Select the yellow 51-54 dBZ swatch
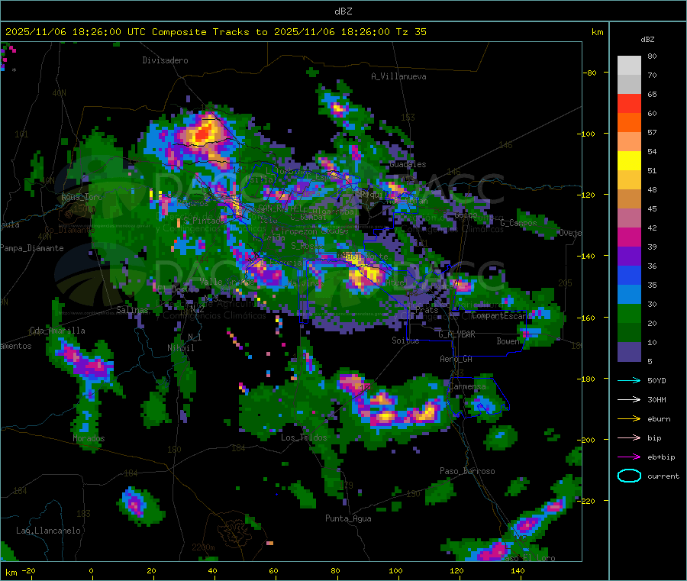687x581 pixels. pos(629,161)
